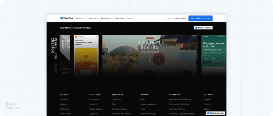
Task: Expand the Solutions dropdown menu
Action: [93, 18]
